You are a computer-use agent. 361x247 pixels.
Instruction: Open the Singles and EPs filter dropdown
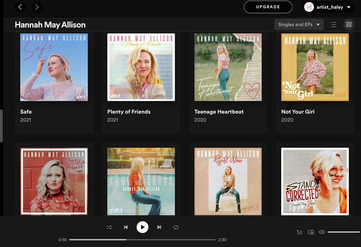point(299,24)
